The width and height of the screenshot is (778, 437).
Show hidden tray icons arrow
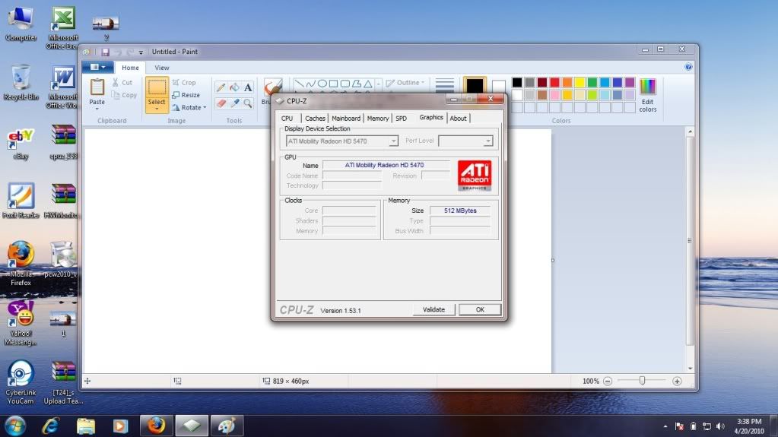click(665, 426)
